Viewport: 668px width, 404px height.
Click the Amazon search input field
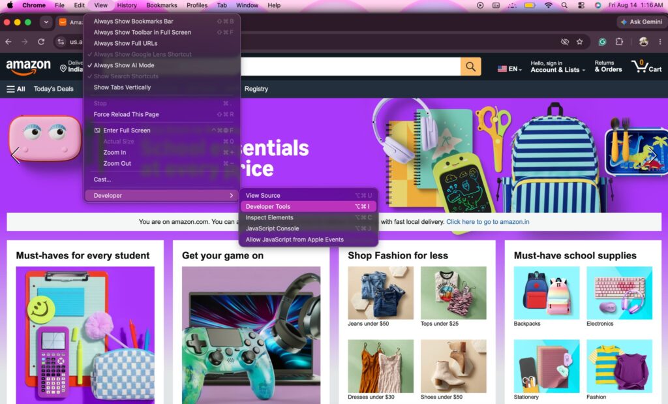pyautogui.click(x=350, y=67)
